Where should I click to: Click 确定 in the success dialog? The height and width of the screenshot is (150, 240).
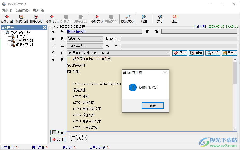coord(153,106)
